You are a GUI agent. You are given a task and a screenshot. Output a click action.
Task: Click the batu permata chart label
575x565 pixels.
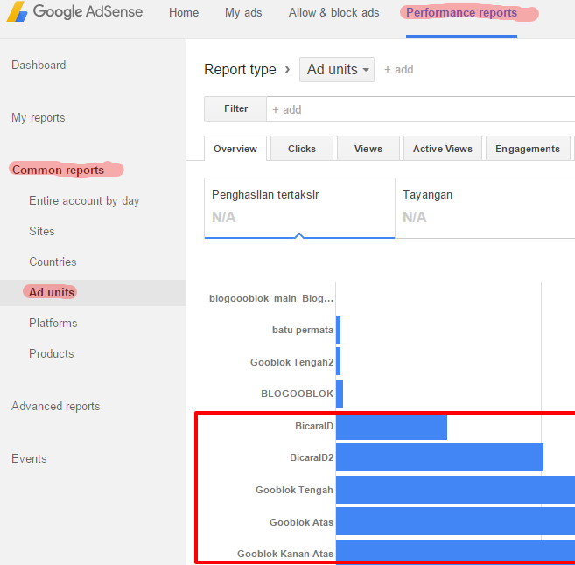point(303,330)
